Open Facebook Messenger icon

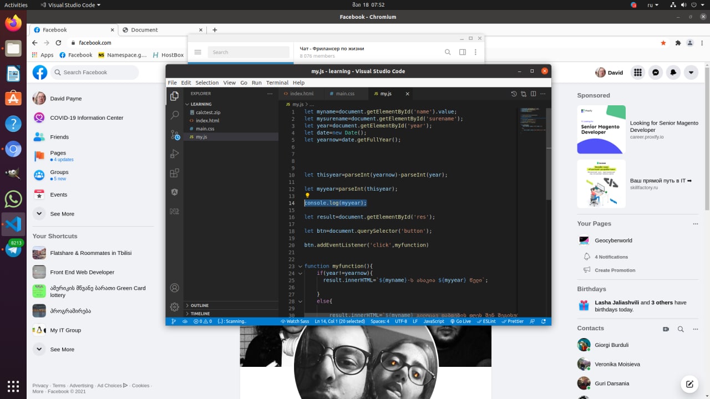tap(655, 73)
